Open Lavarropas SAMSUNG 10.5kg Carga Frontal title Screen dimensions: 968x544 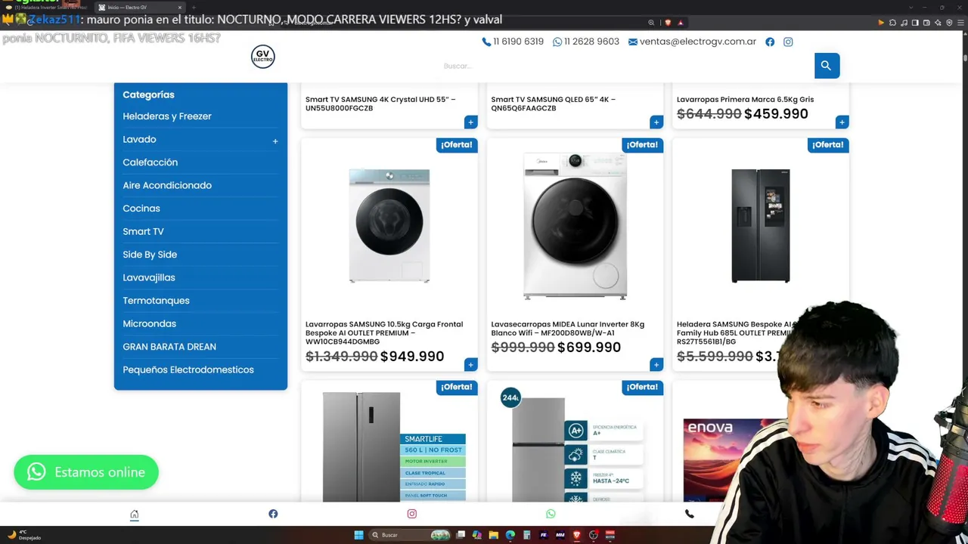[x=384, y=333]
